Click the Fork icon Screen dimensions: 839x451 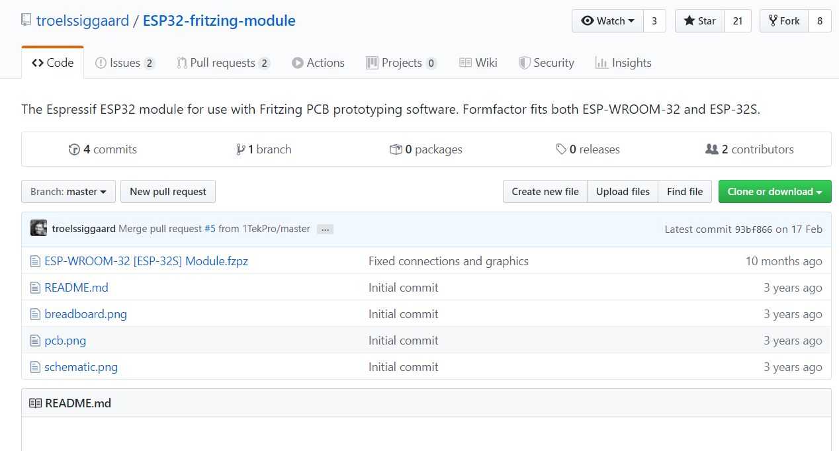click(x=773, y=21)
